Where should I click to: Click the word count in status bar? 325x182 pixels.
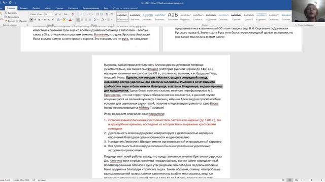[x=21, y=180]
